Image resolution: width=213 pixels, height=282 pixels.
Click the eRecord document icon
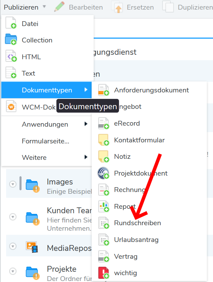[104, 123]
